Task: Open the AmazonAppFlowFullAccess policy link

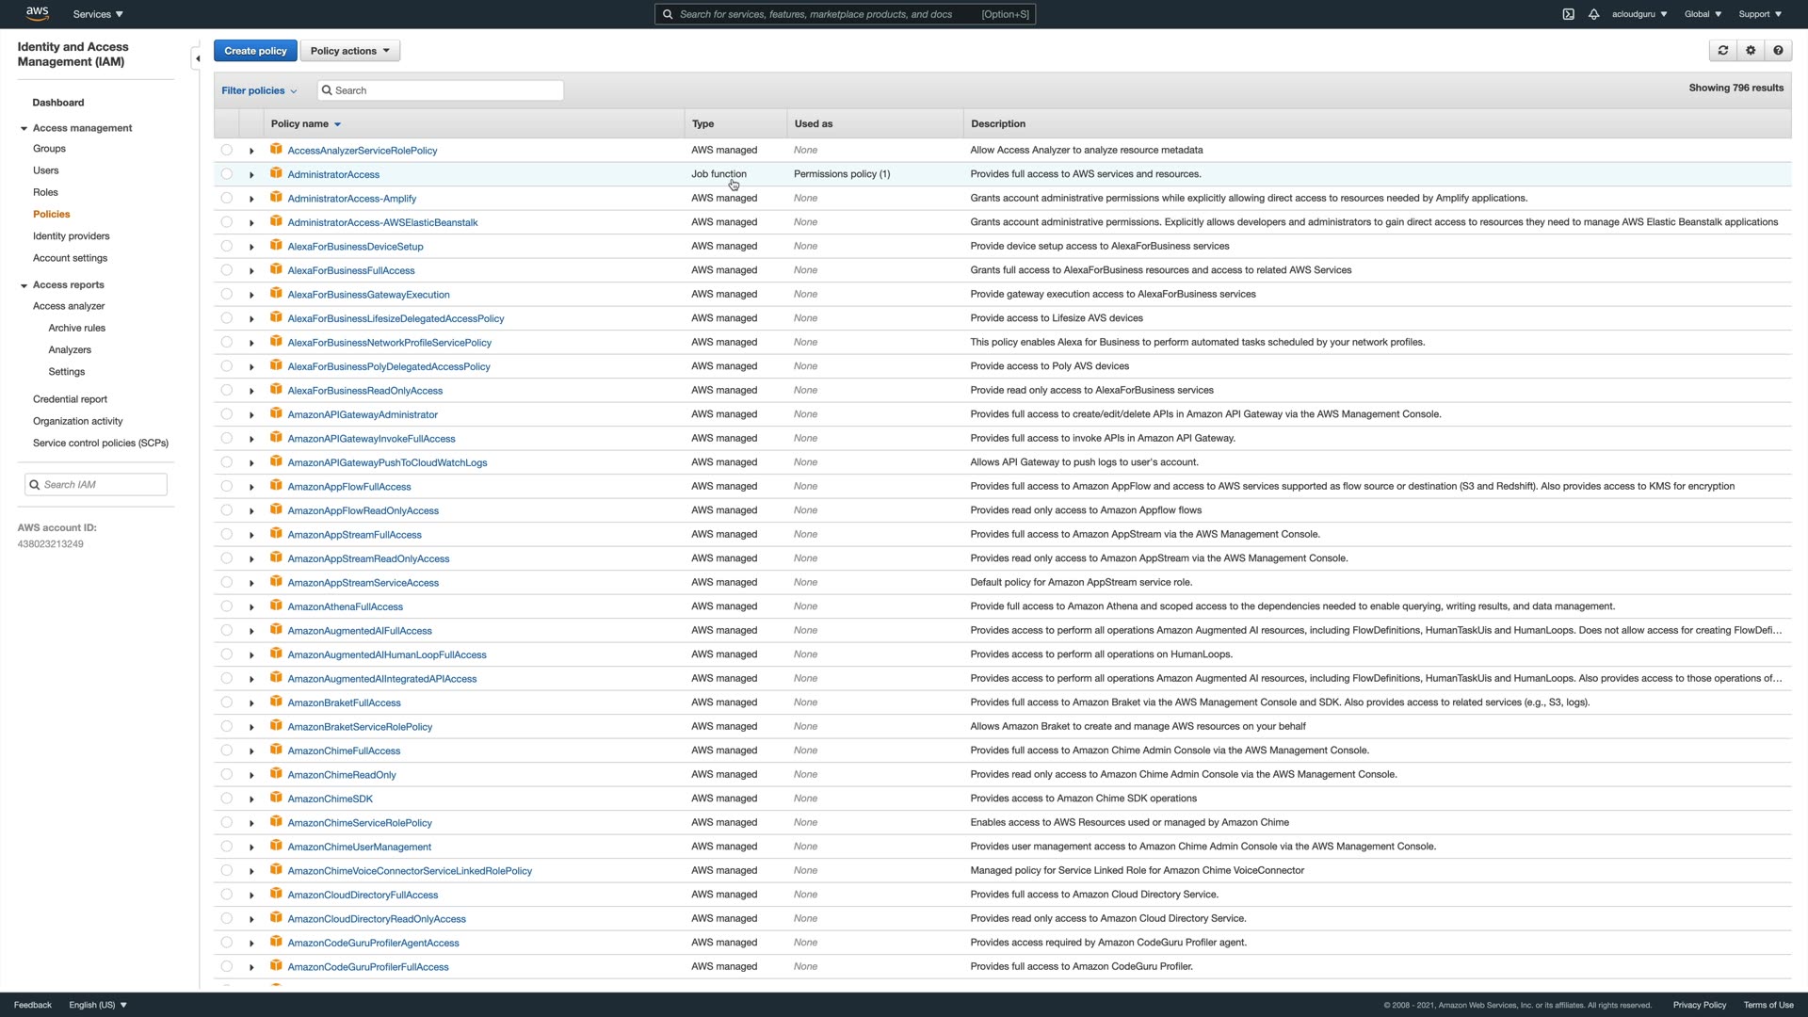Action: coord(348,487)
